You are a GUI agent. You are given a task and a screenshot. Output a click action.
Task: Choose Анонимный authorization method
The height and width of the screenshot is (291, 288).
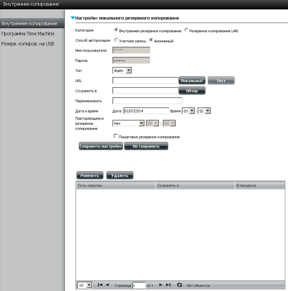(x=151, y=40)
